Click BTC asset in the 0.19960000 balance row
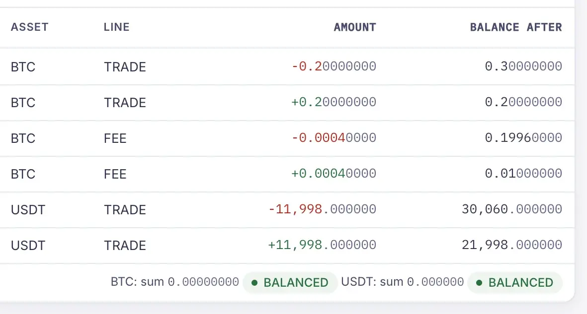 tap(23, 138)
